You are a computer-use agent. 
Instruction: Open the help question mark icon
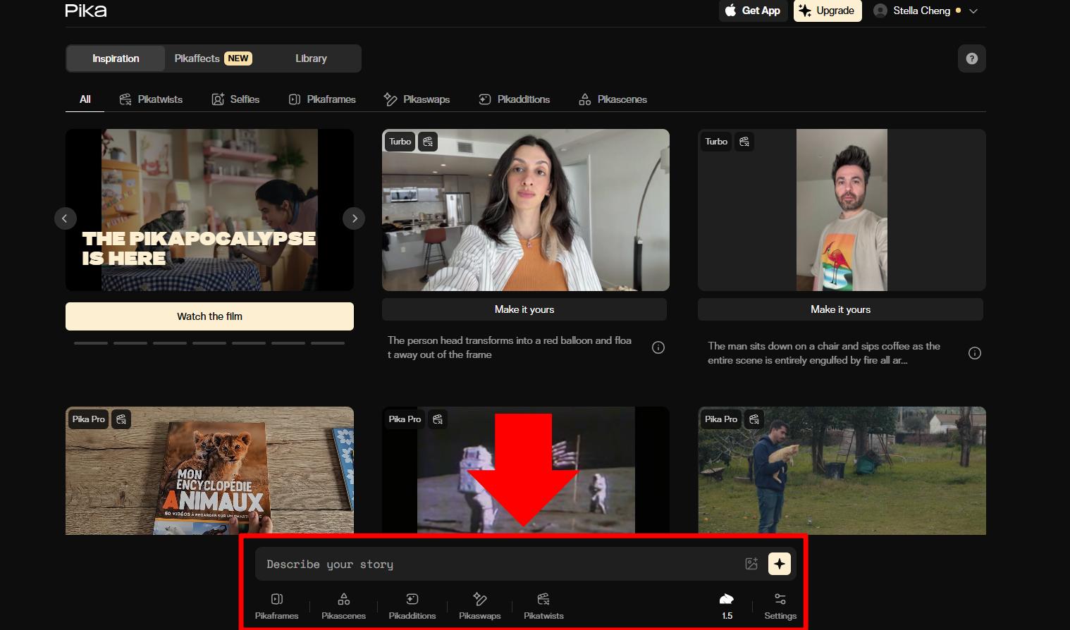pos(972,58)
